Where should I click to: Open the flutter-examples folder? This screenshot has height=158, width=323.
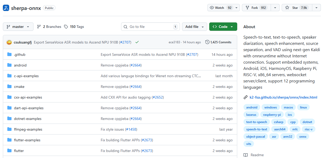27,140
